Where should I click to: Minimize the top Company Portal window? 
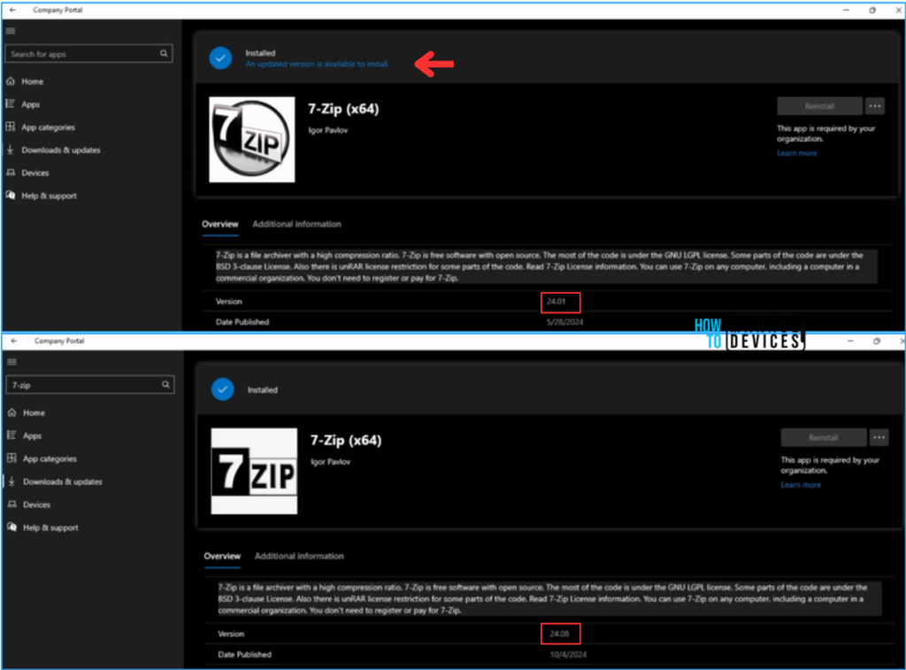(x=846, y=10)
